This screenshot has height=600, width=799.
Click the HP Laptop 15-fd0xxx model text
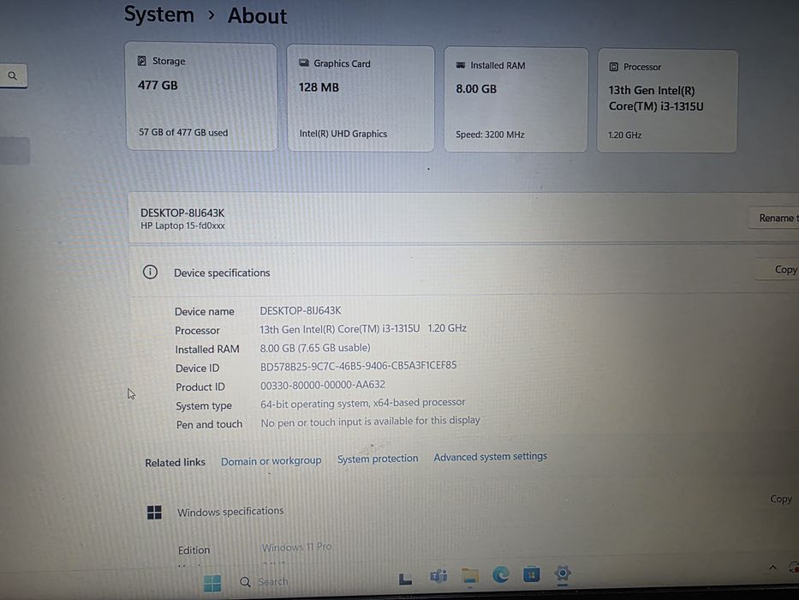click(182, 225)
